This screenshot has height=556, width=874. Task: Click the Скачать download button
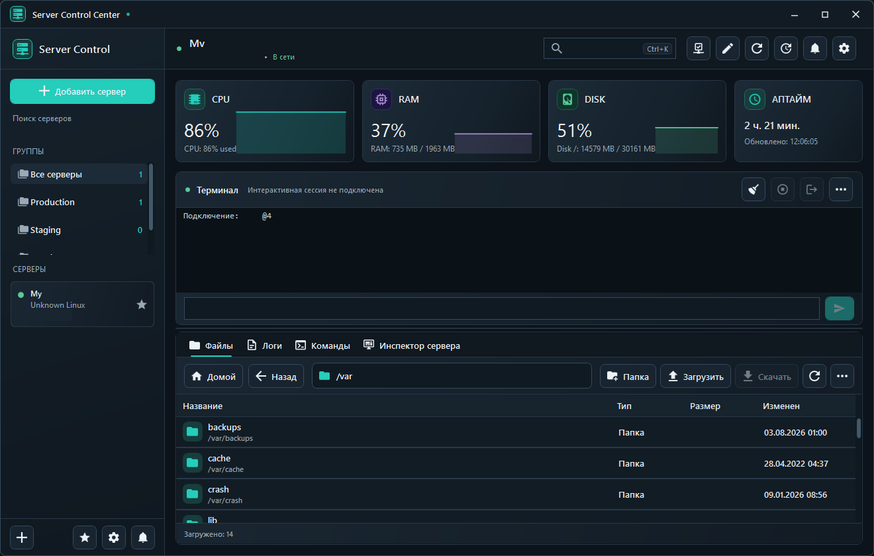(x=767, y=376)
